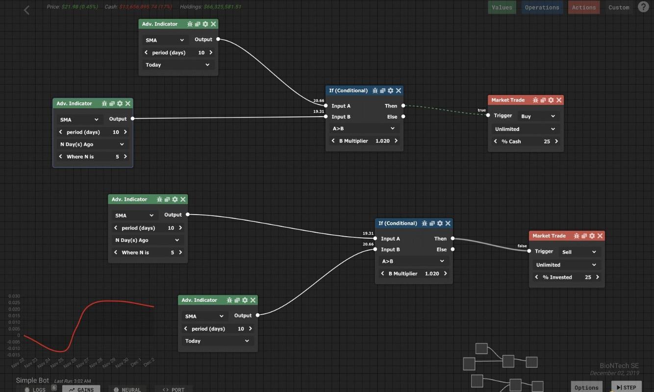Close the Sell Market Trade node
The width and height of the screenshot is (654, 392).
[600, 236]
